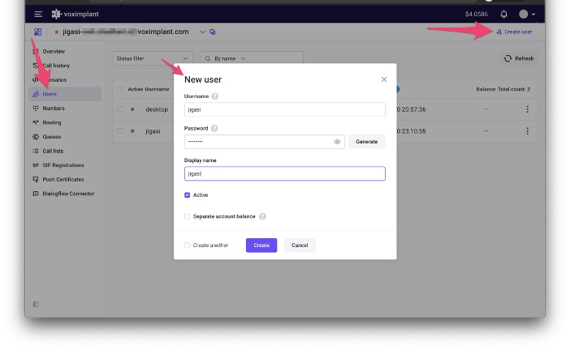This screenshot has height=350, width=570.
Task: Click into the Username field
Action: pyautogui.click(x=285, y=109)
